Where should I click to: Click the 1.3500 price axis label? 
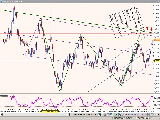157,92
